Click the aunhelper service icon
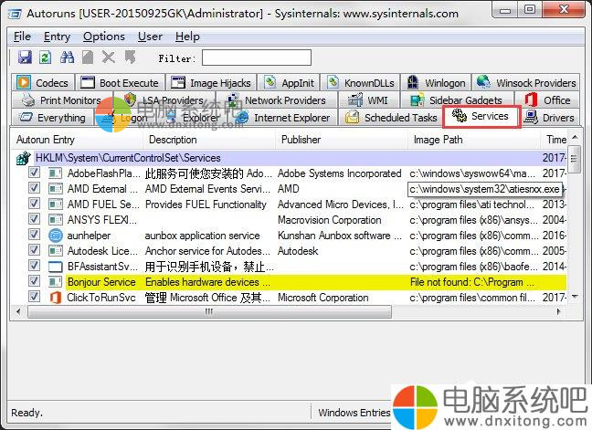 click(56, 236)
